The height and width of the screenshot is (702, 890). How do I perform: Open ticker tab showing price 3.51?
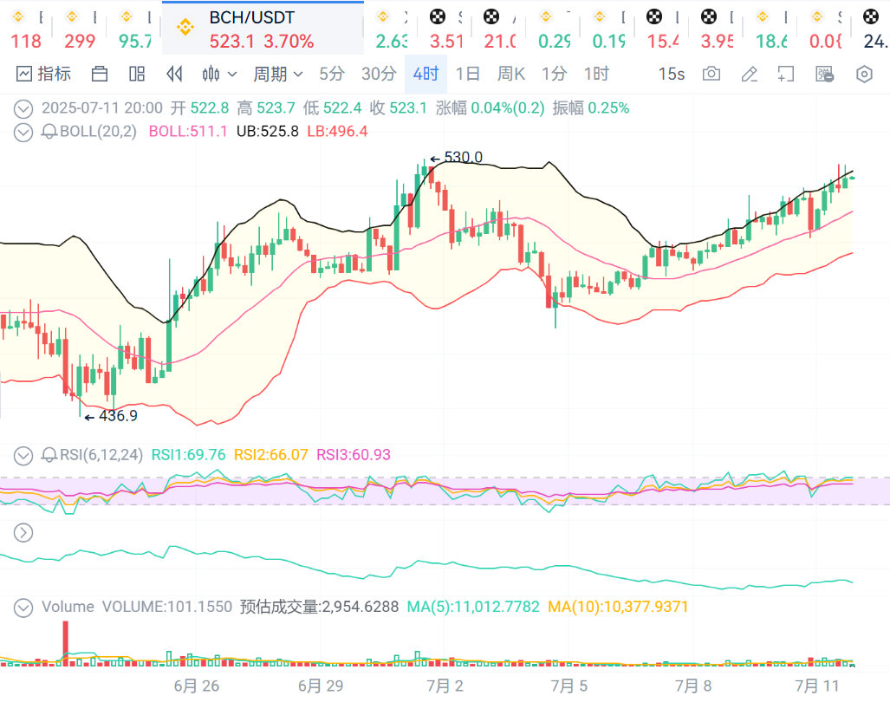pos(445,29)
